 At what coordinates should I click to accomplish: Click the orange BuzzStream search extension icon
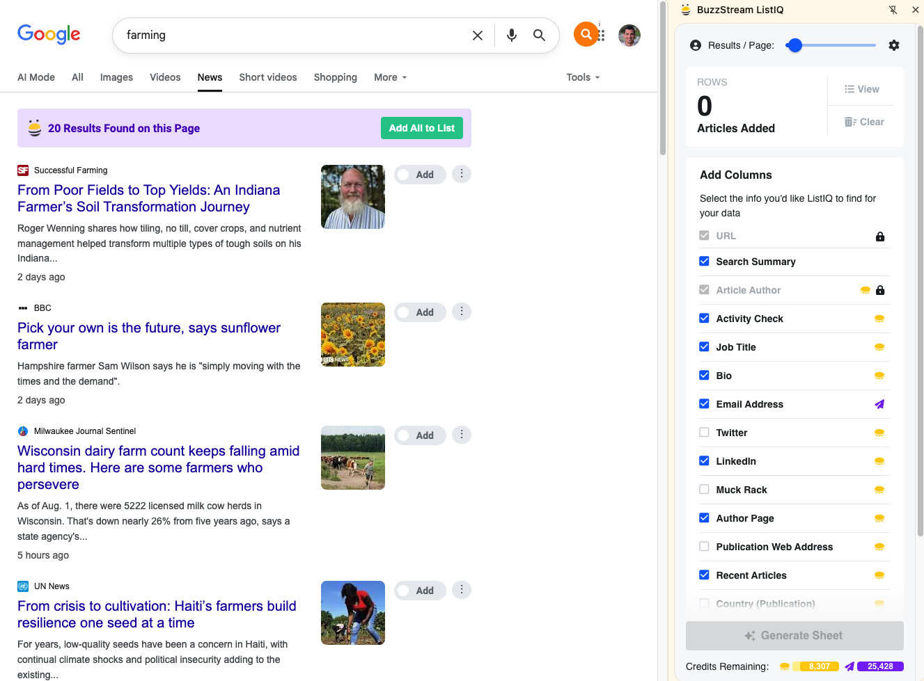tap(586, 34)
